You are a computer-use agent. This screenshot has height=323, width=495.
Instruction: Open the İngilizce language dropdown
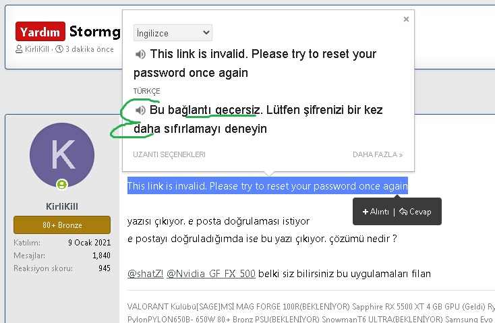click(173, 33)
